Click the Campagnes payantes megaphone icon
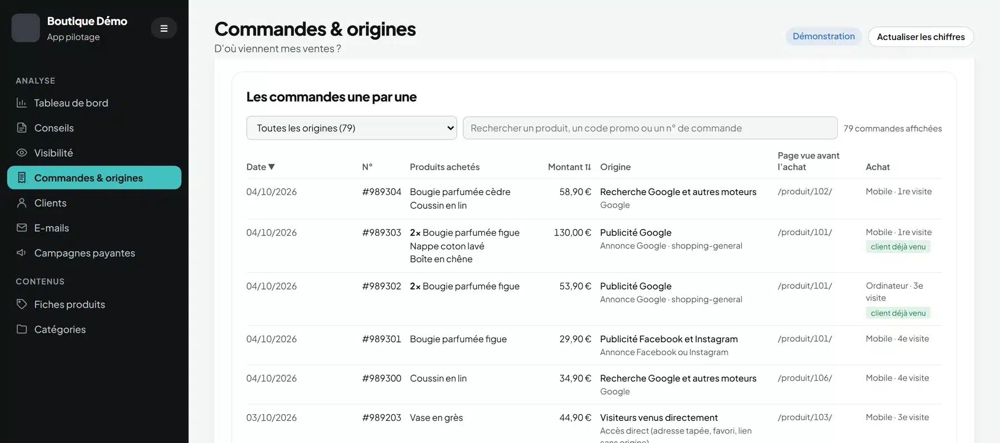Screen dimensions: 1000x443 [22, 253]
